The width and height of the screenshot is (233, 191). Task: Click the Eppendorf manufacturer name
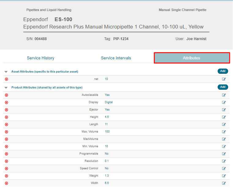click(36, 20)
